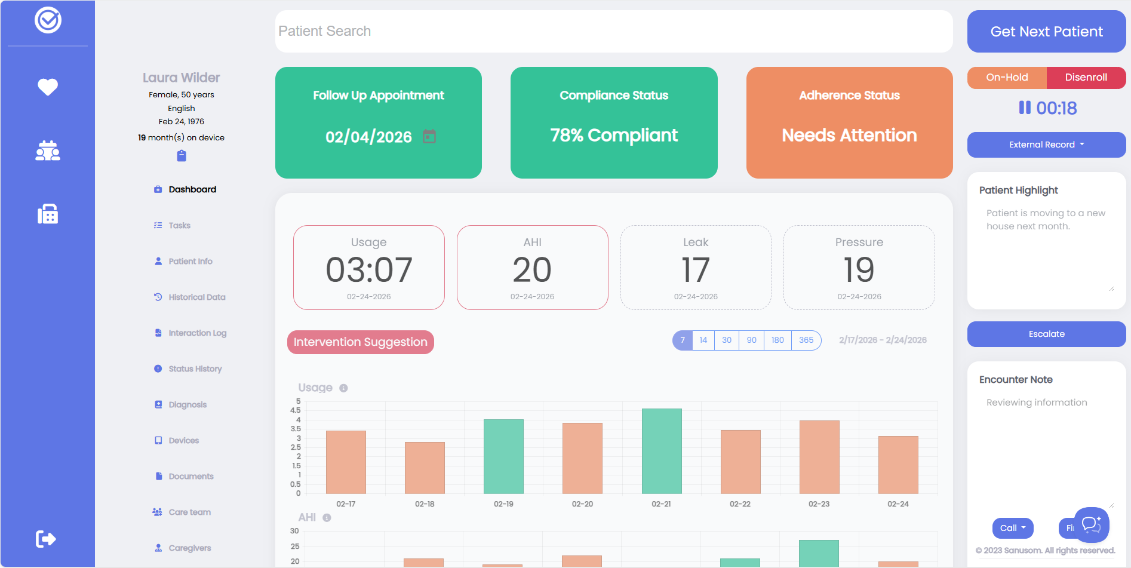This screenshot has width=1131, height=568.
Task: Click inside the Patient Search field
Action: 614,31
